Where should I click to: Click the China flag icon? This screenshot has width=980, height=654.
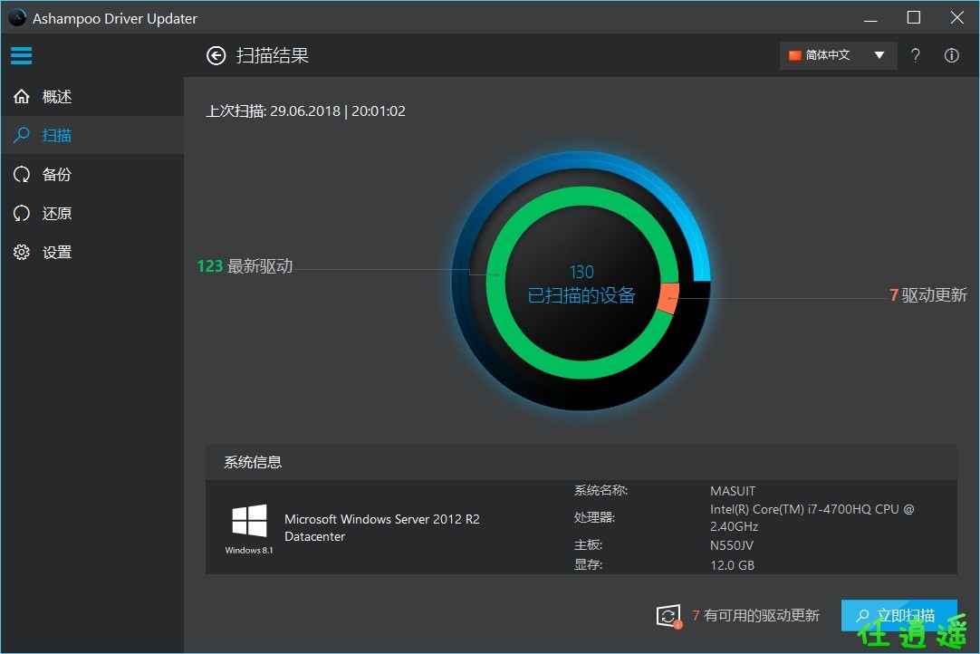pos(794,55)
